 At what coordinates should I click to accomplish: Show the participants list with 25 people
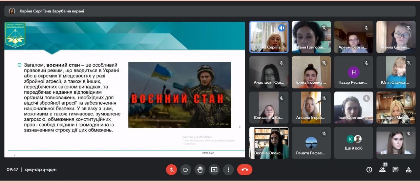coord(382,170)
